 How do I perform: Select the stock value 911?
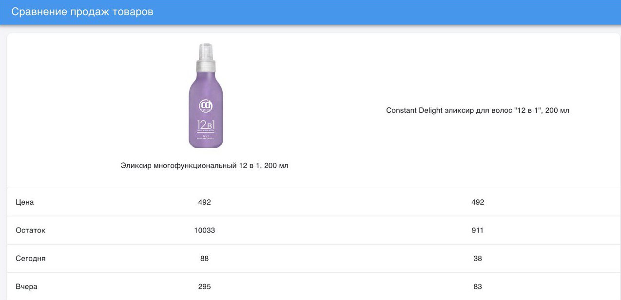[x=478, y=230]
